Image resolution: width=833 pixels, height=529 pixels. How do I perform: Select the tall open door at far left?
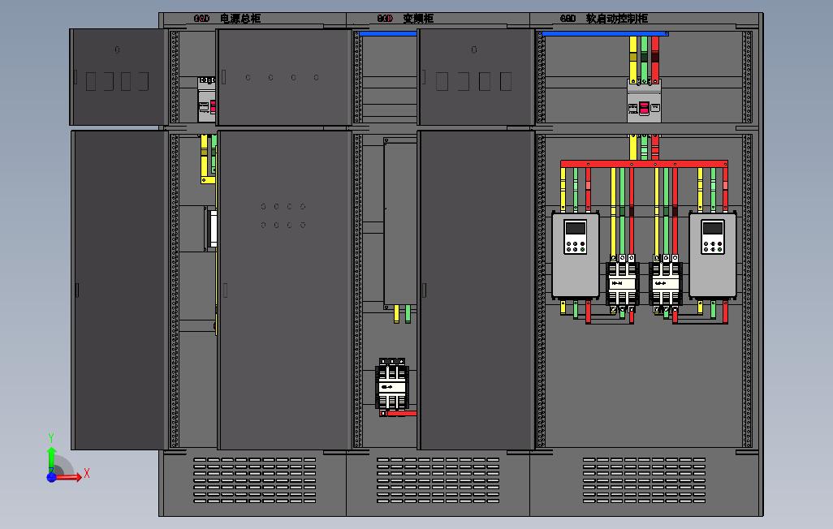point(119,290)
